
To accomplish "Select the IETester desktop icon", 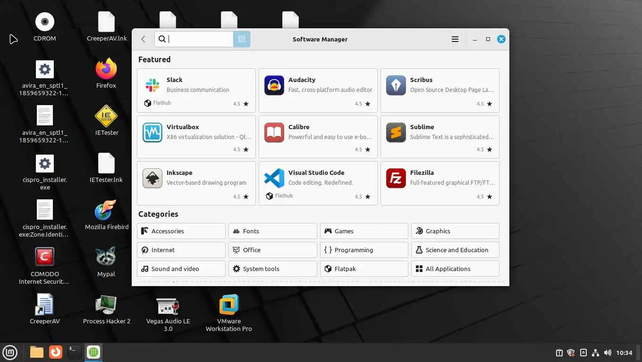I will pyautogui.click(x=106, y=116).
